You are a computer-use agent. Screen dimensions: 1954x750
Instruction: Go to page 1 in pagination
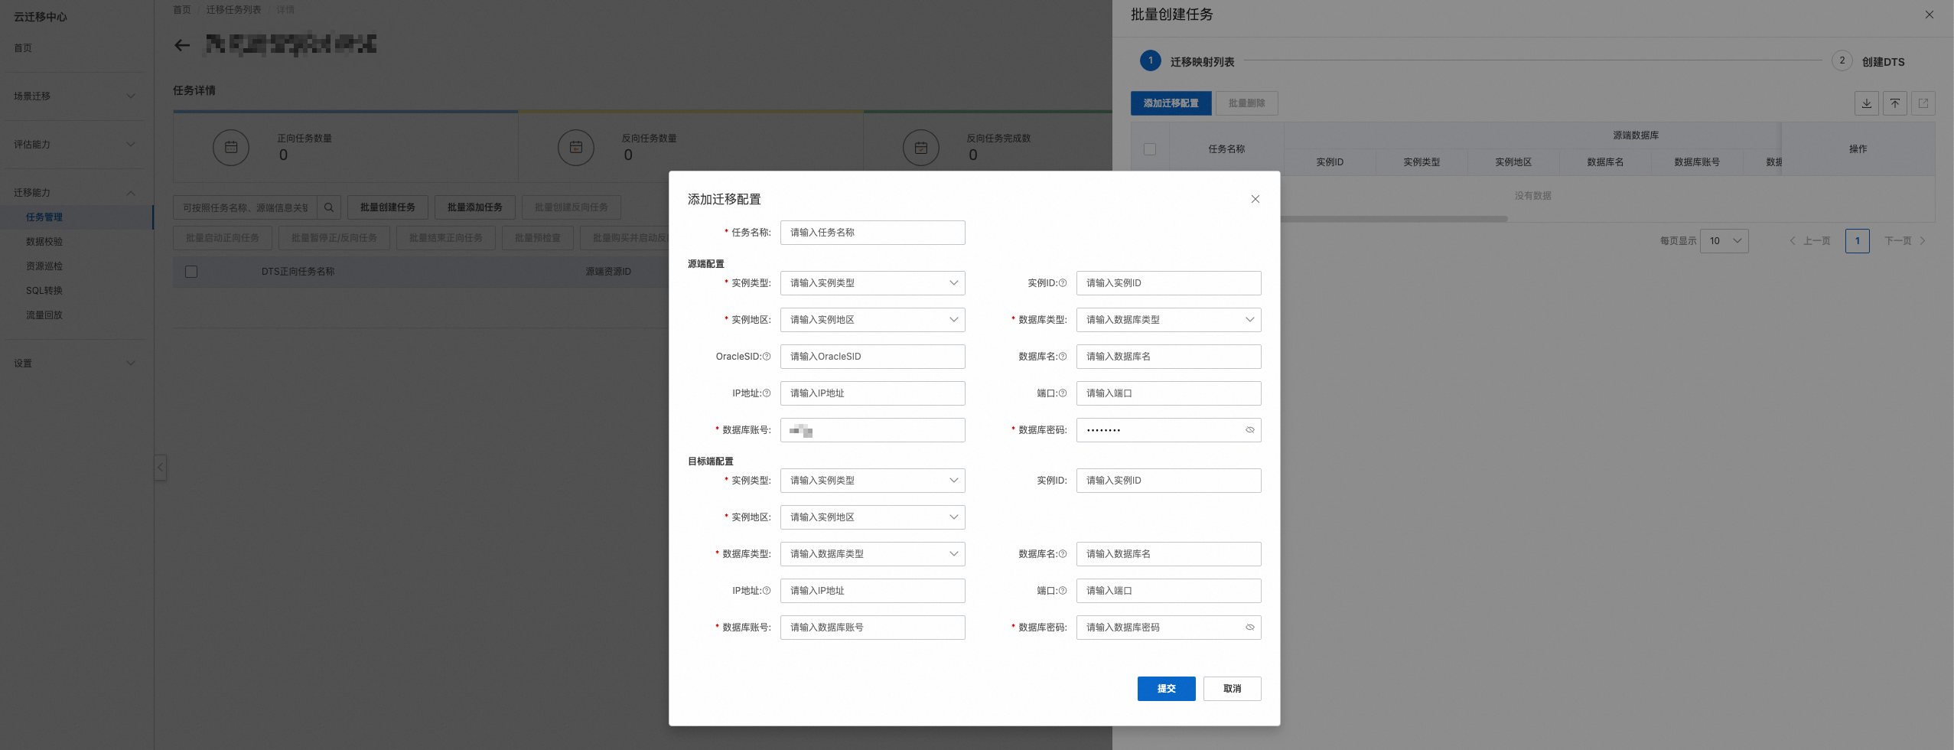(x=1857, y=241)
